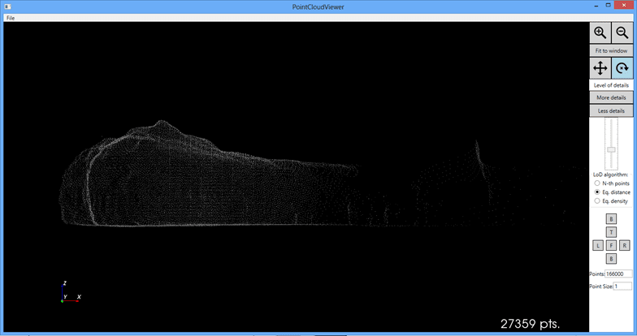Select the N-th points LoD algorithm
The height and width of the screenshot is (336, 637).
coord(611,183)
